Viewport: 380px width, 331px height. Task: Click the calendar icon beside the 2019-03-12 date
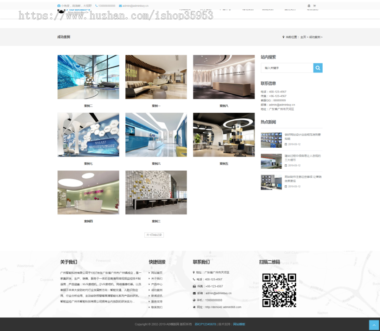(x=287, y=144)
